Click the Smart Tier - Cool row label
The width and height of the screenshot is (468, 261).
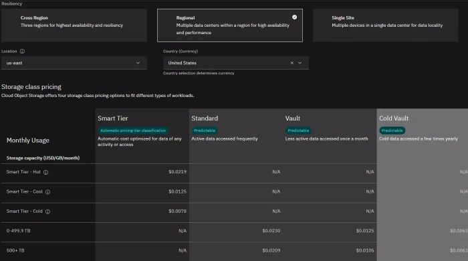point(25,191)
